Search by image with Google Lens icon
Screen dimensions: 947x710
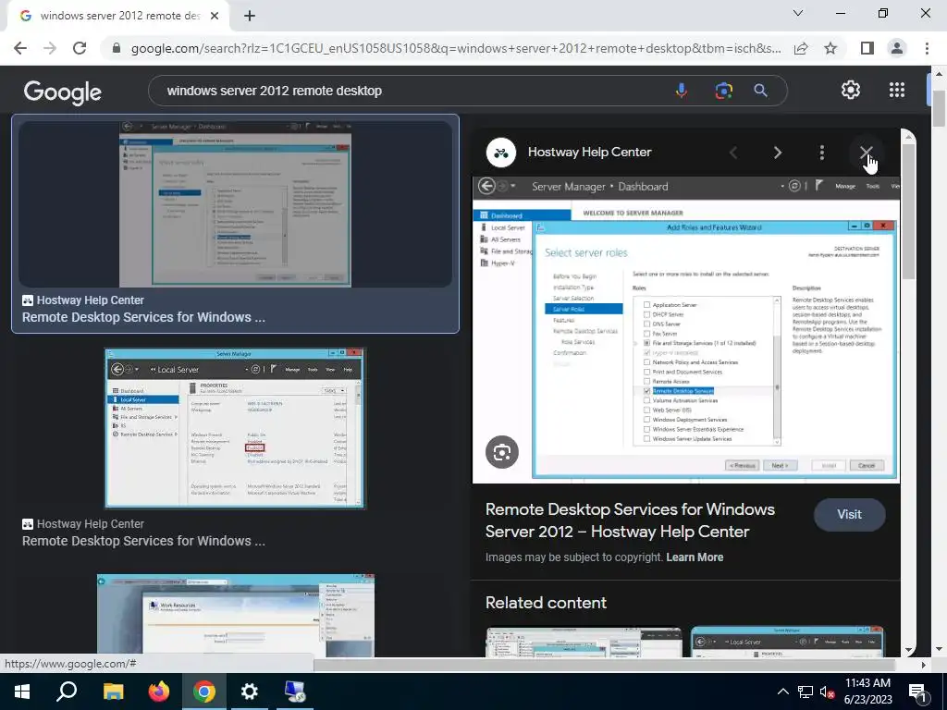click(723, 91)
